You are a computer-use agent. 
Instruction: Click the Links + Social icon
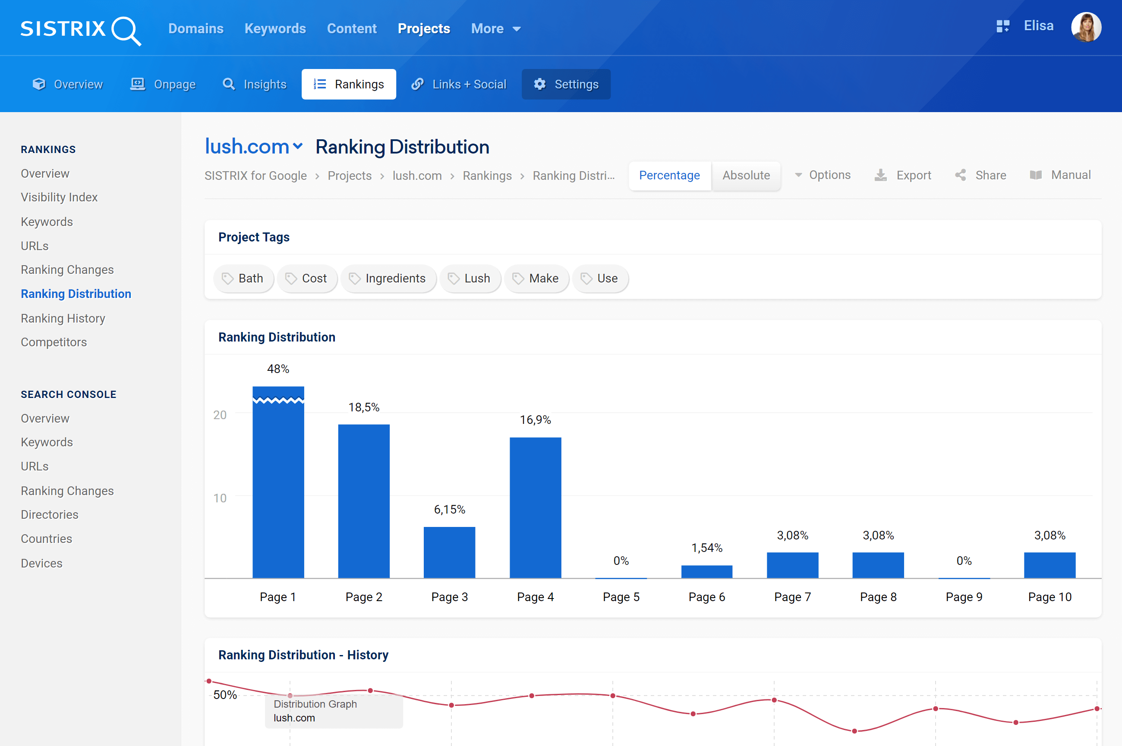(x=417, y=83)
